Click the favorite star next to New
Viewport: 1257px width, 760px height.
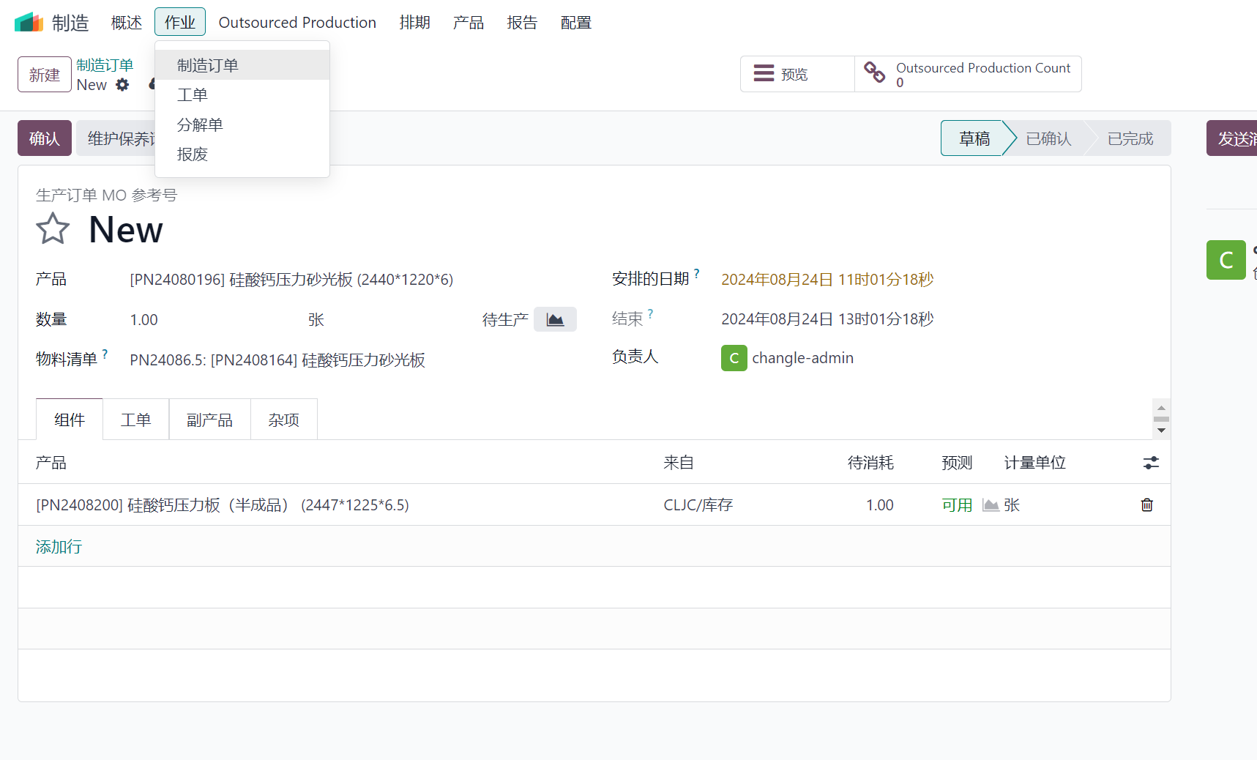tap(53, 229)
